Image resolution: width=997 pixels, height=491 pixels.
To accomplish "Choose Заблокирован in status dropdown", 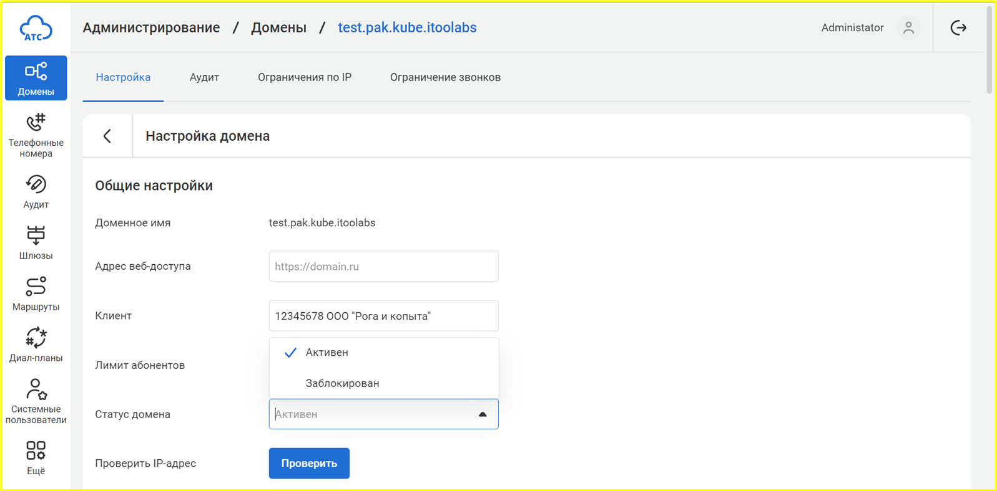I will [x=342, y=383].
